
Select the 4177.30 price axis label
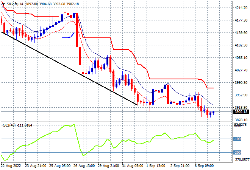241,20
